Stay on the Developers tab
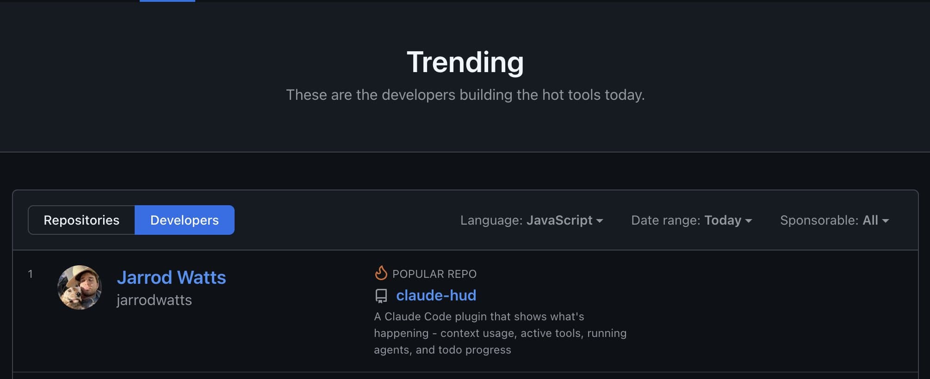Image resolution: width=930 pixels, height=379 pixels. coord(184,220)
